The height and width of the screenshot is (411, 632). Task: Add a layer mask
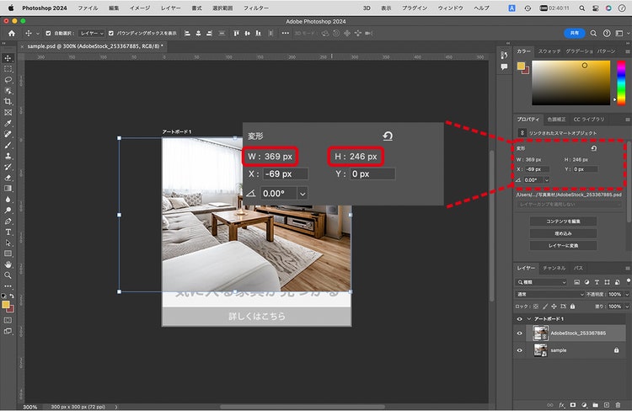coord(573,405)
